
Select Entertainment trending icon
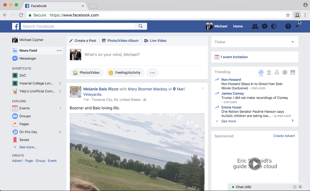pyautogui.click(x=292, y=72)
